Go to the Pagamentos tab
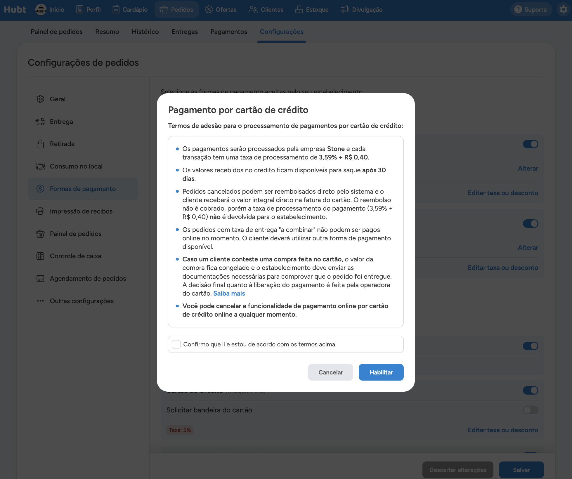Image resolution: width=572 pixels, height=479 pixels. click(229, 32)
